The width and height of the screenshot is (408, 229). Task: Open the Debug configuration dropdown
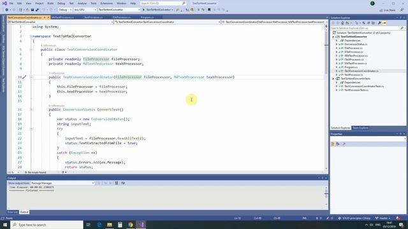pyautogui.click(x=65, y=10)
